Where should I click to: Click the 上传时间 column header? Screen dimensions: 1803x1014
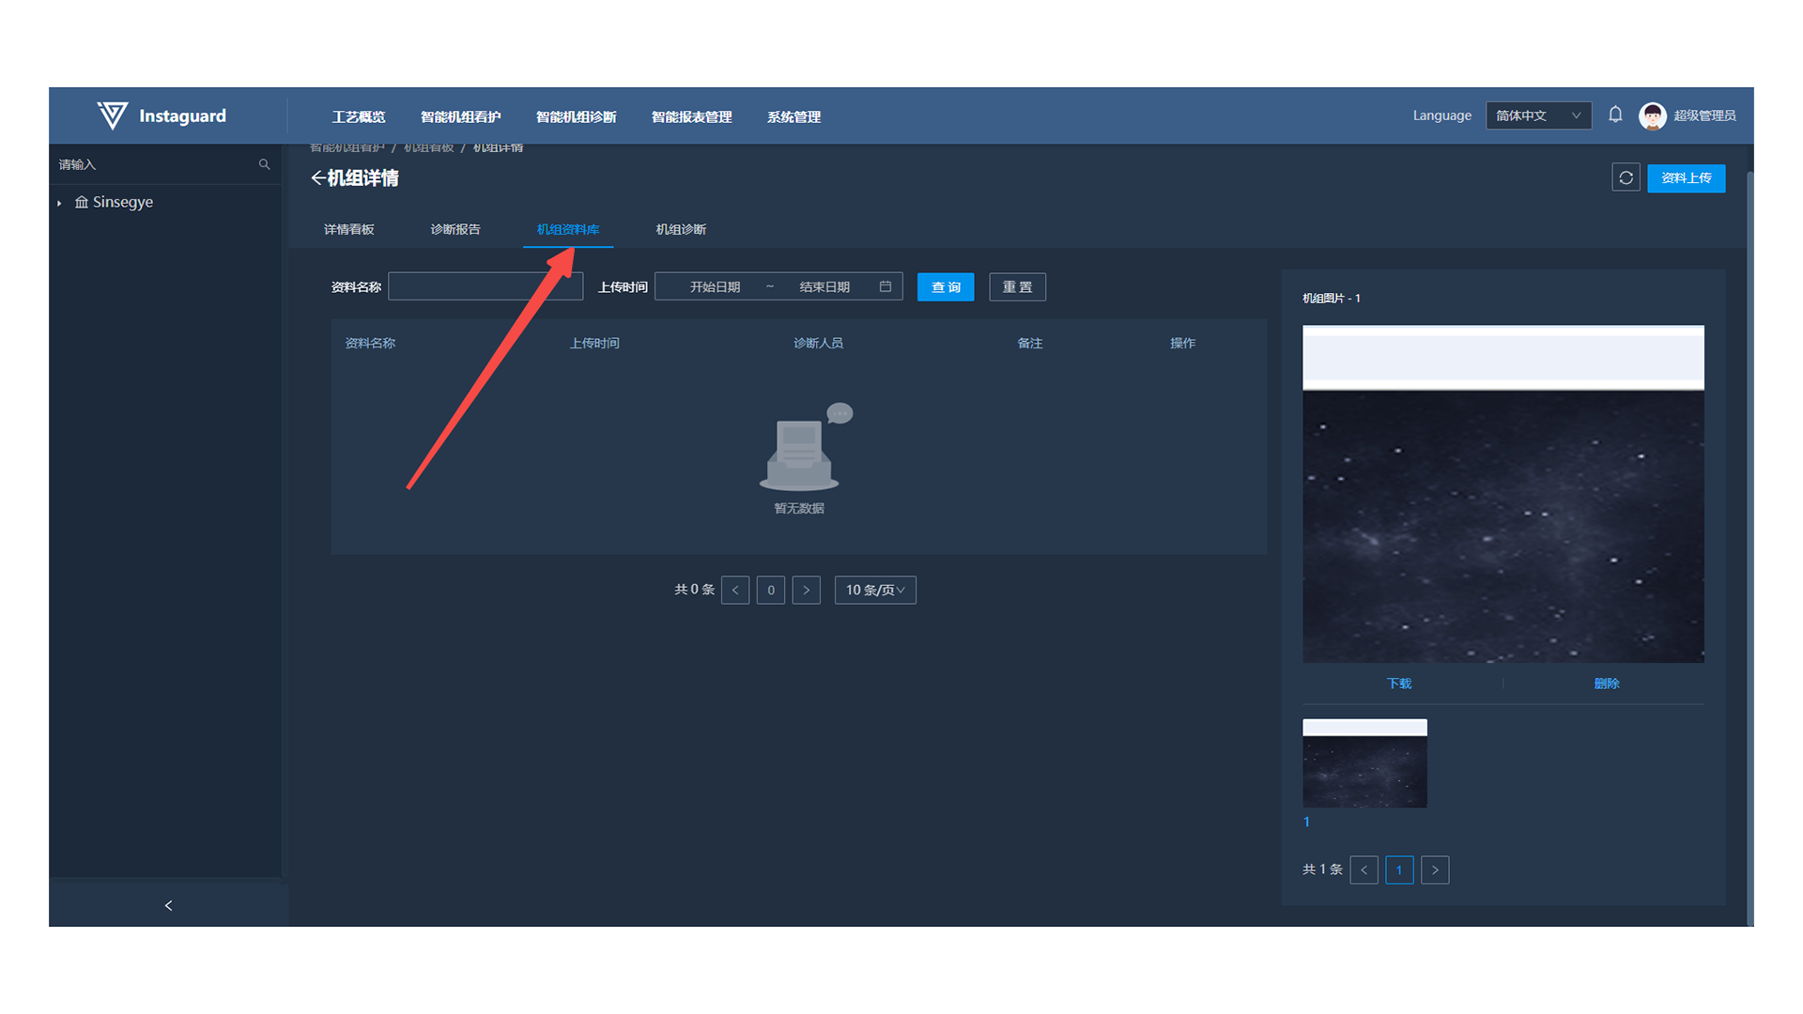pos(594,343)
